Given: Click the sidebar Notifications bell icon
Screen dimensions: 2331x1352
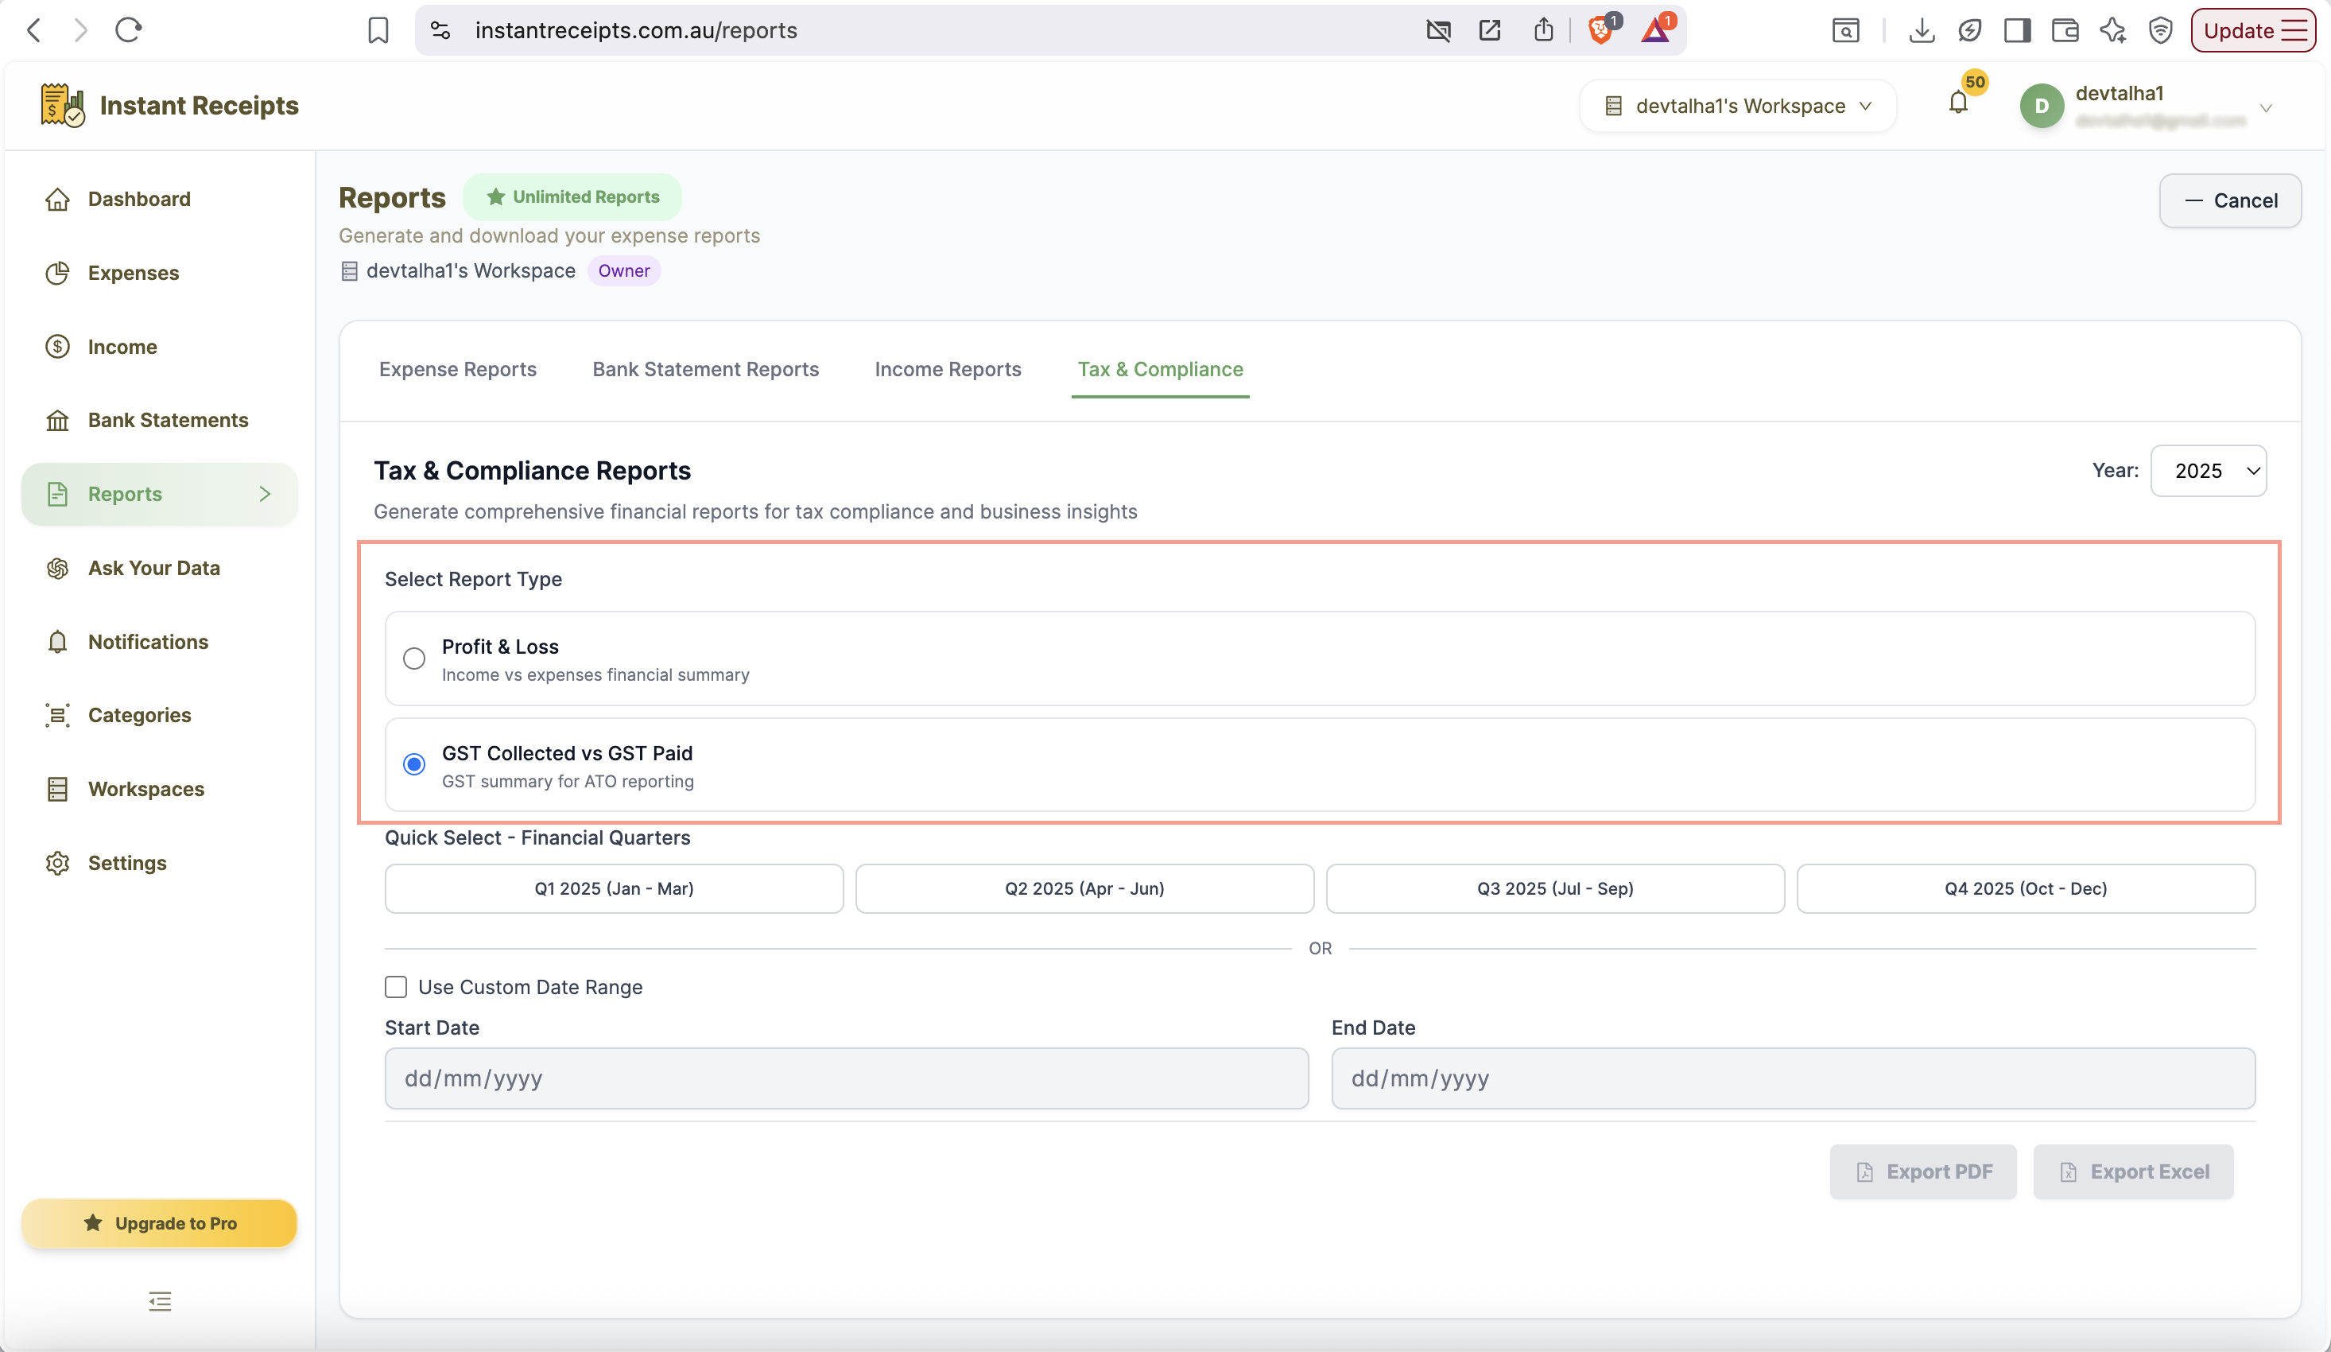Looking at the screenshot, I should (x=57, y=641).
